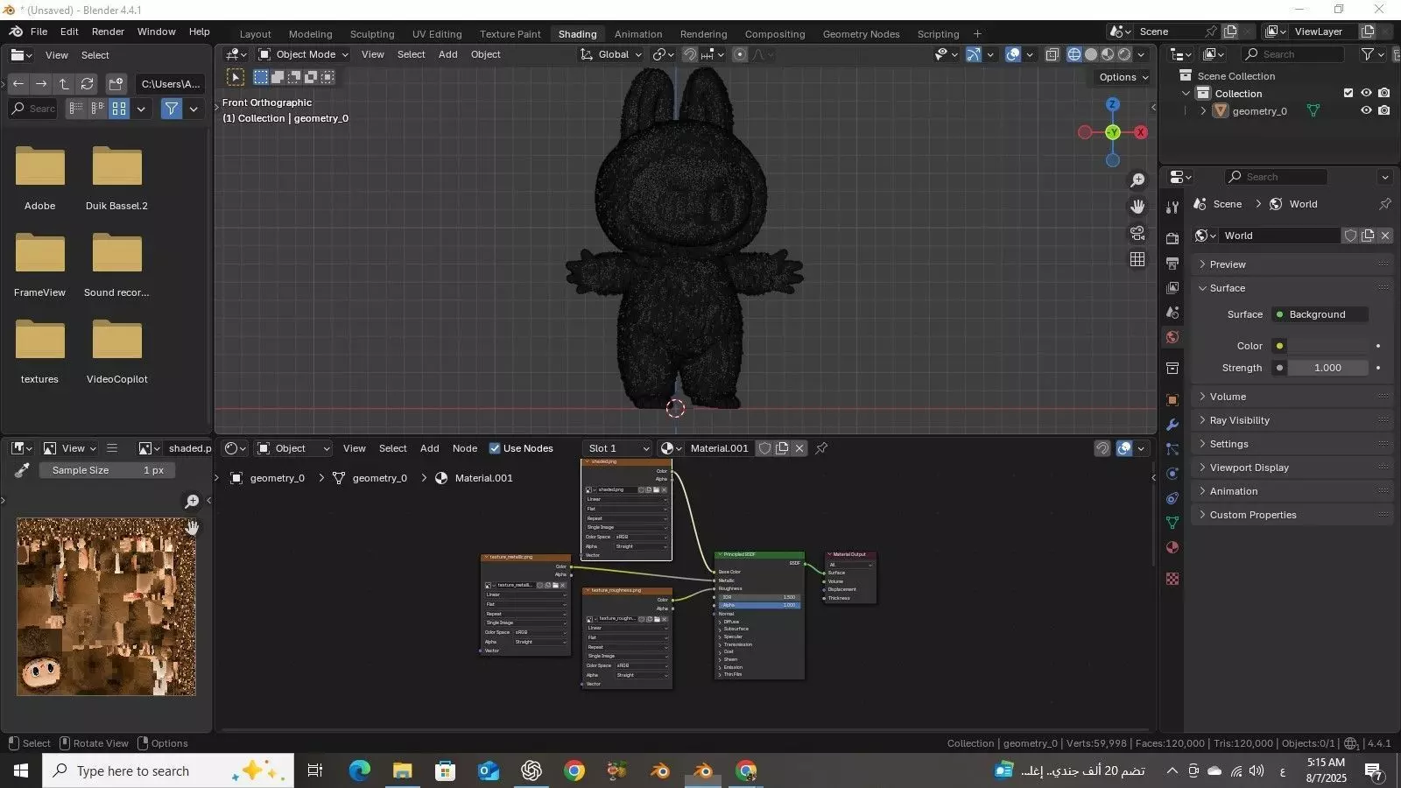Open the Object Data mesh tab
This screenshot has height=788, width=1401.
(1172, 523)
